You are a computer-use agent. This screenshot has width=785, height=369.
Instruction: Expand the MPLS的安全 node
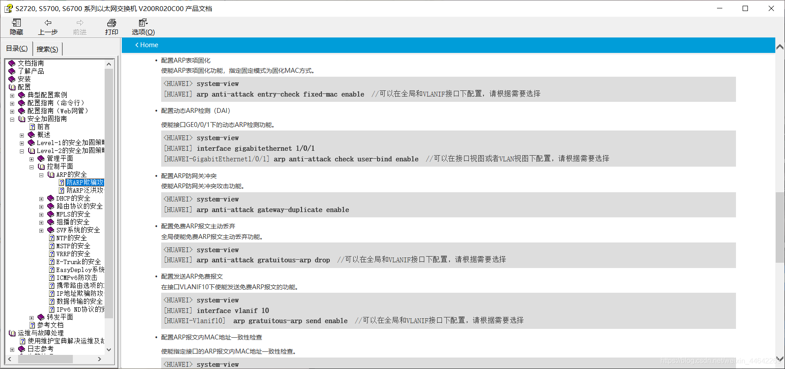point(41,215)
